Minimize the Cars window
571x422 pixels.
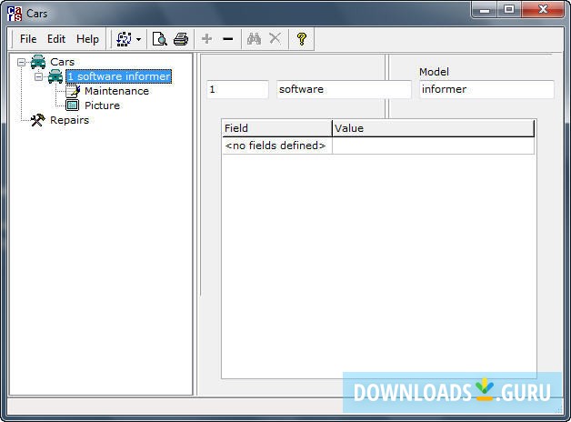485,9
